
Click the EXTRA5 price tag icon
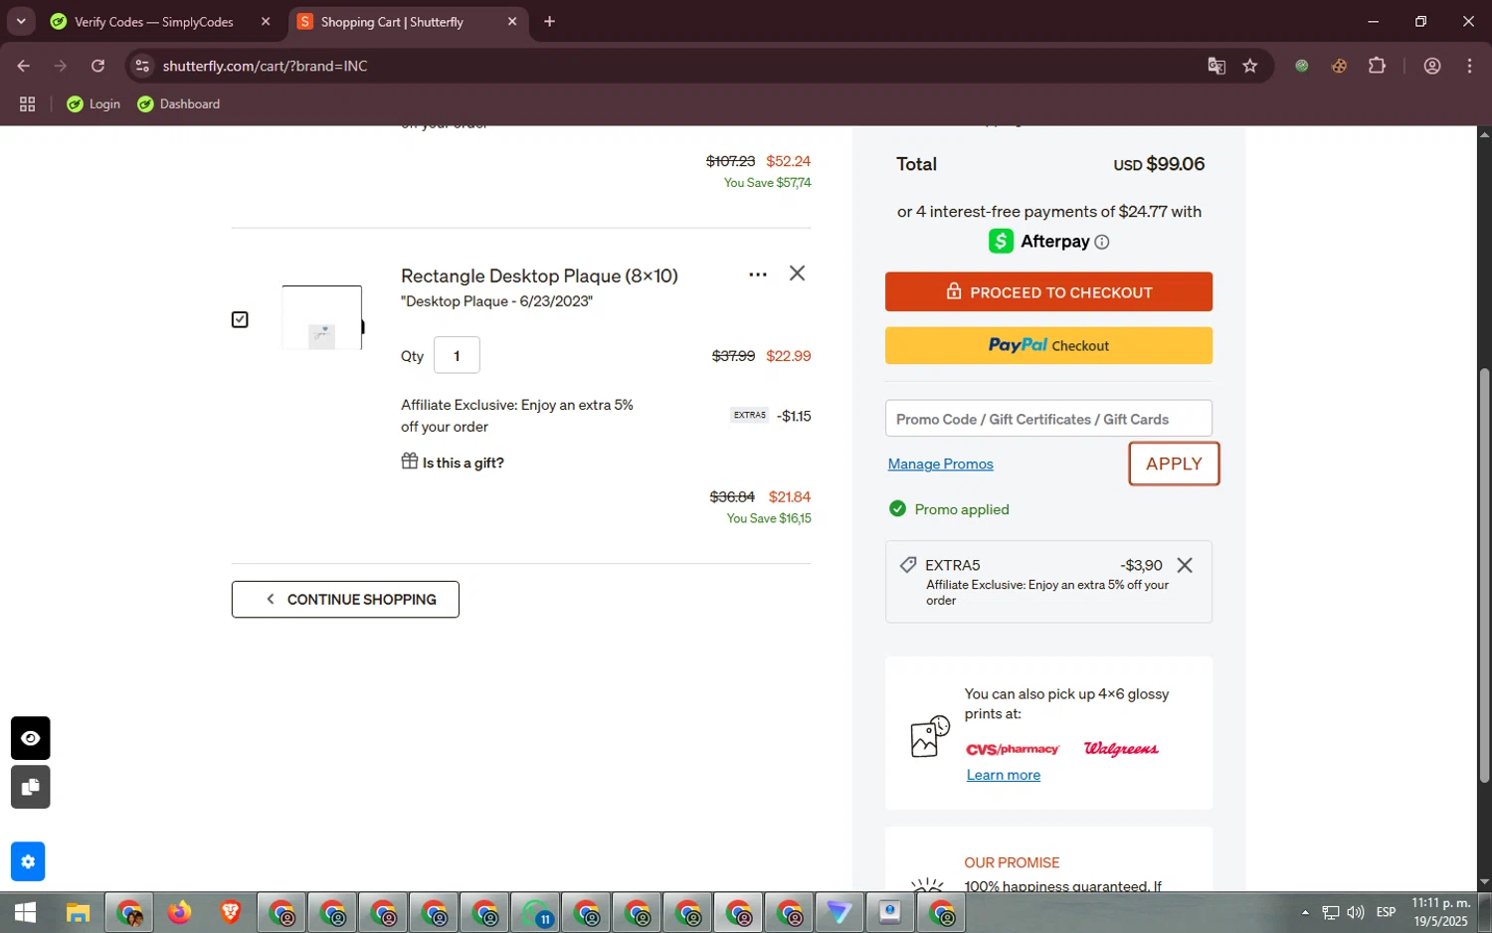pos(907,565)
